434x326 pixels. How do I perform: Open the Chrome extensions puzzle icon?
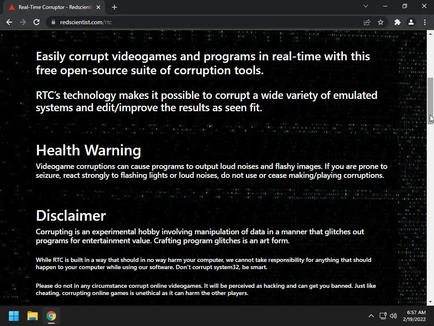point(398,22)
